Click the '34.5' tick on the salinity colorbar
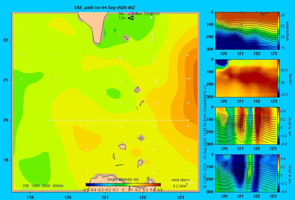This screenshot has width=295, height=200. tap(284, 70)
